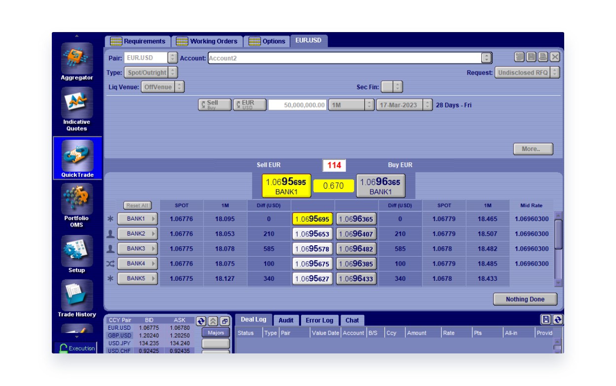The image size is (616, 386).
Task: Pop out the CCY Pair rates window
Action: point(225,321)
